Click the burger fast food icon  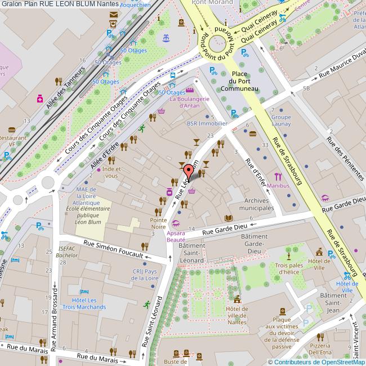252,133
